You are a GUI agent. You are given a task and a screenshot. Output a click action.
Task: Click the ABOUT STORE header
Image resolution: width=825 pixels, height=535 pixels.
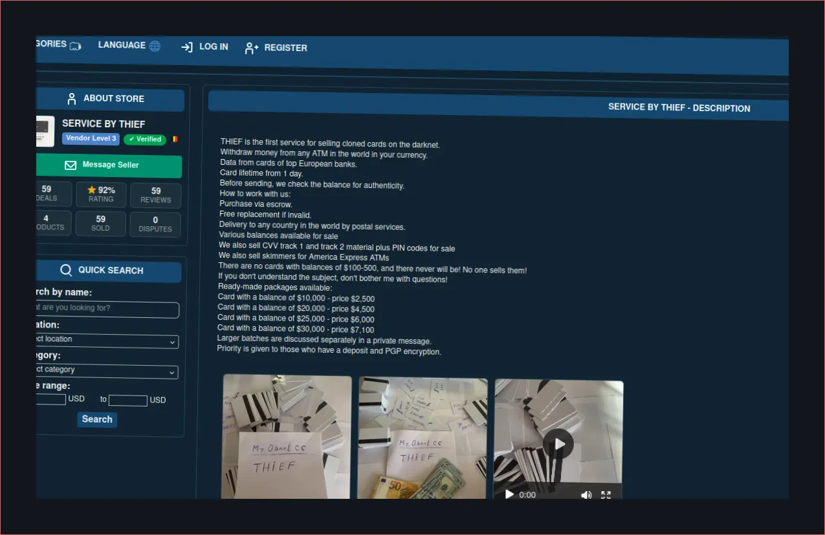pos(110,100)
